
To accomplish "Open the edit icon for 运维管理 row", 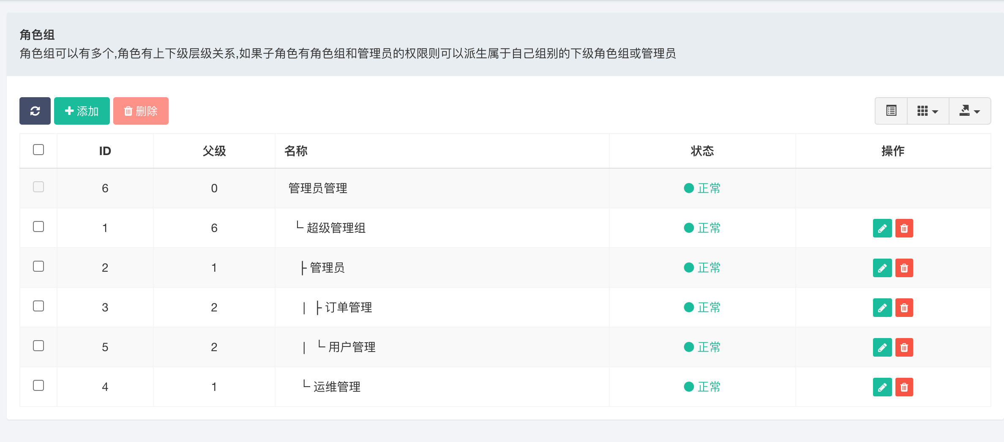I will (882, 386).
